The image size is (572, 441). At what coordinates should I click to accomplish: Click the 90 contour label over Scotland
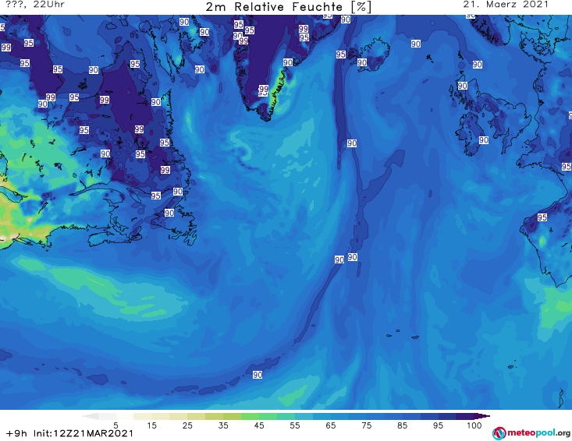coord(463,86)
